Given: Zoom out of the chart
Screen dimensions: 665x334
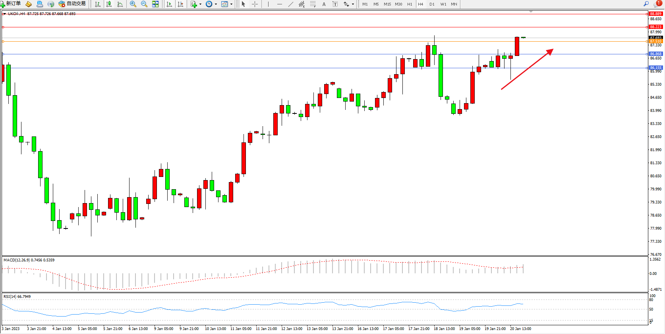Looking at the screenshot, I should pos(144,4).
